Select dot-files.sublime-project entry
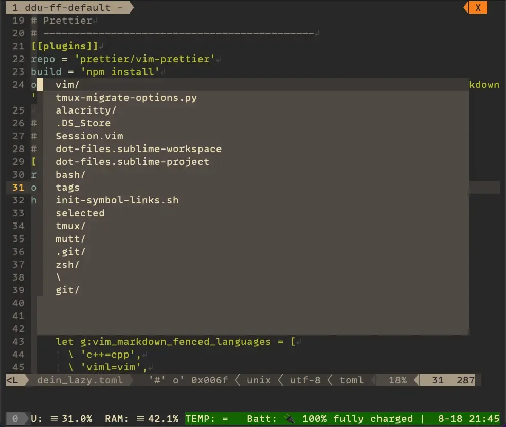The height and width of the screenshot is (427, 506). pos(132,162)
